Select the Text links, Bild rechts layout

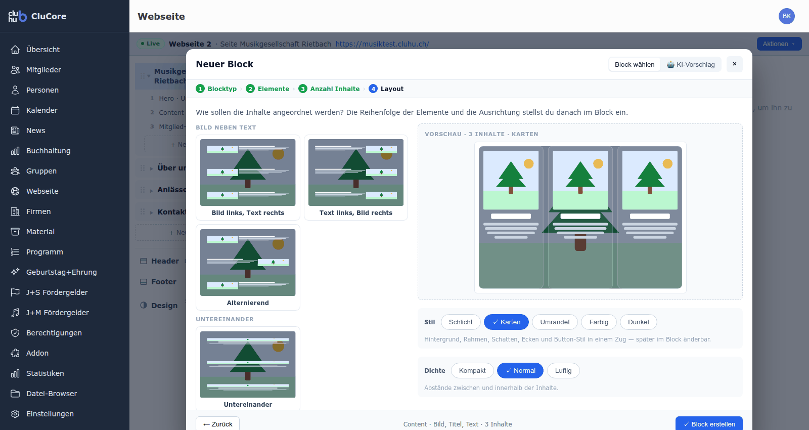click(356, 178)
